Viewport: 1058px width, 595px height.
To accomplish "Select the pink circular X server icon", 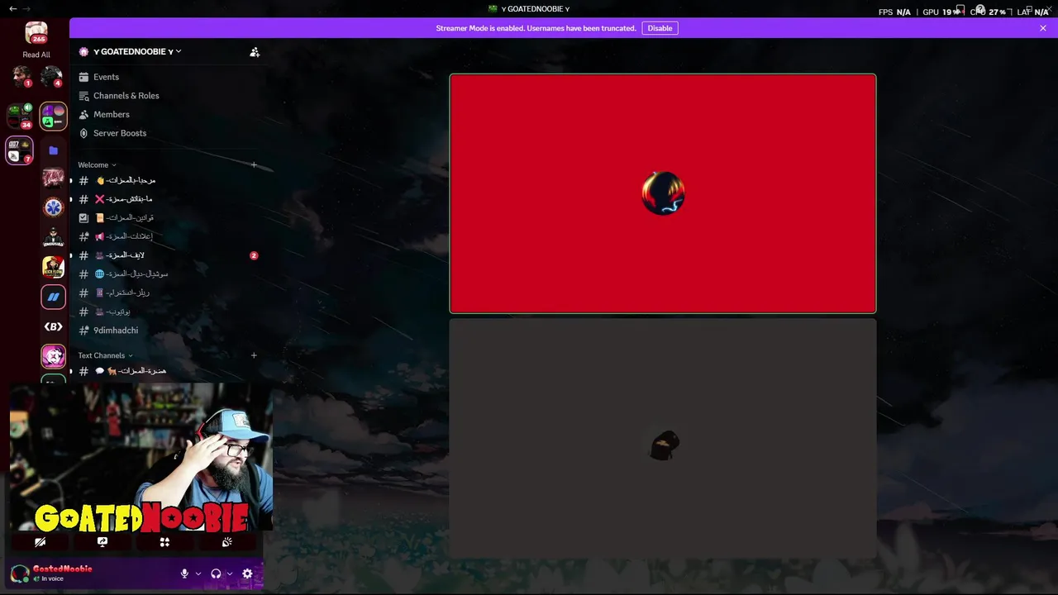I will pos(54,356).
